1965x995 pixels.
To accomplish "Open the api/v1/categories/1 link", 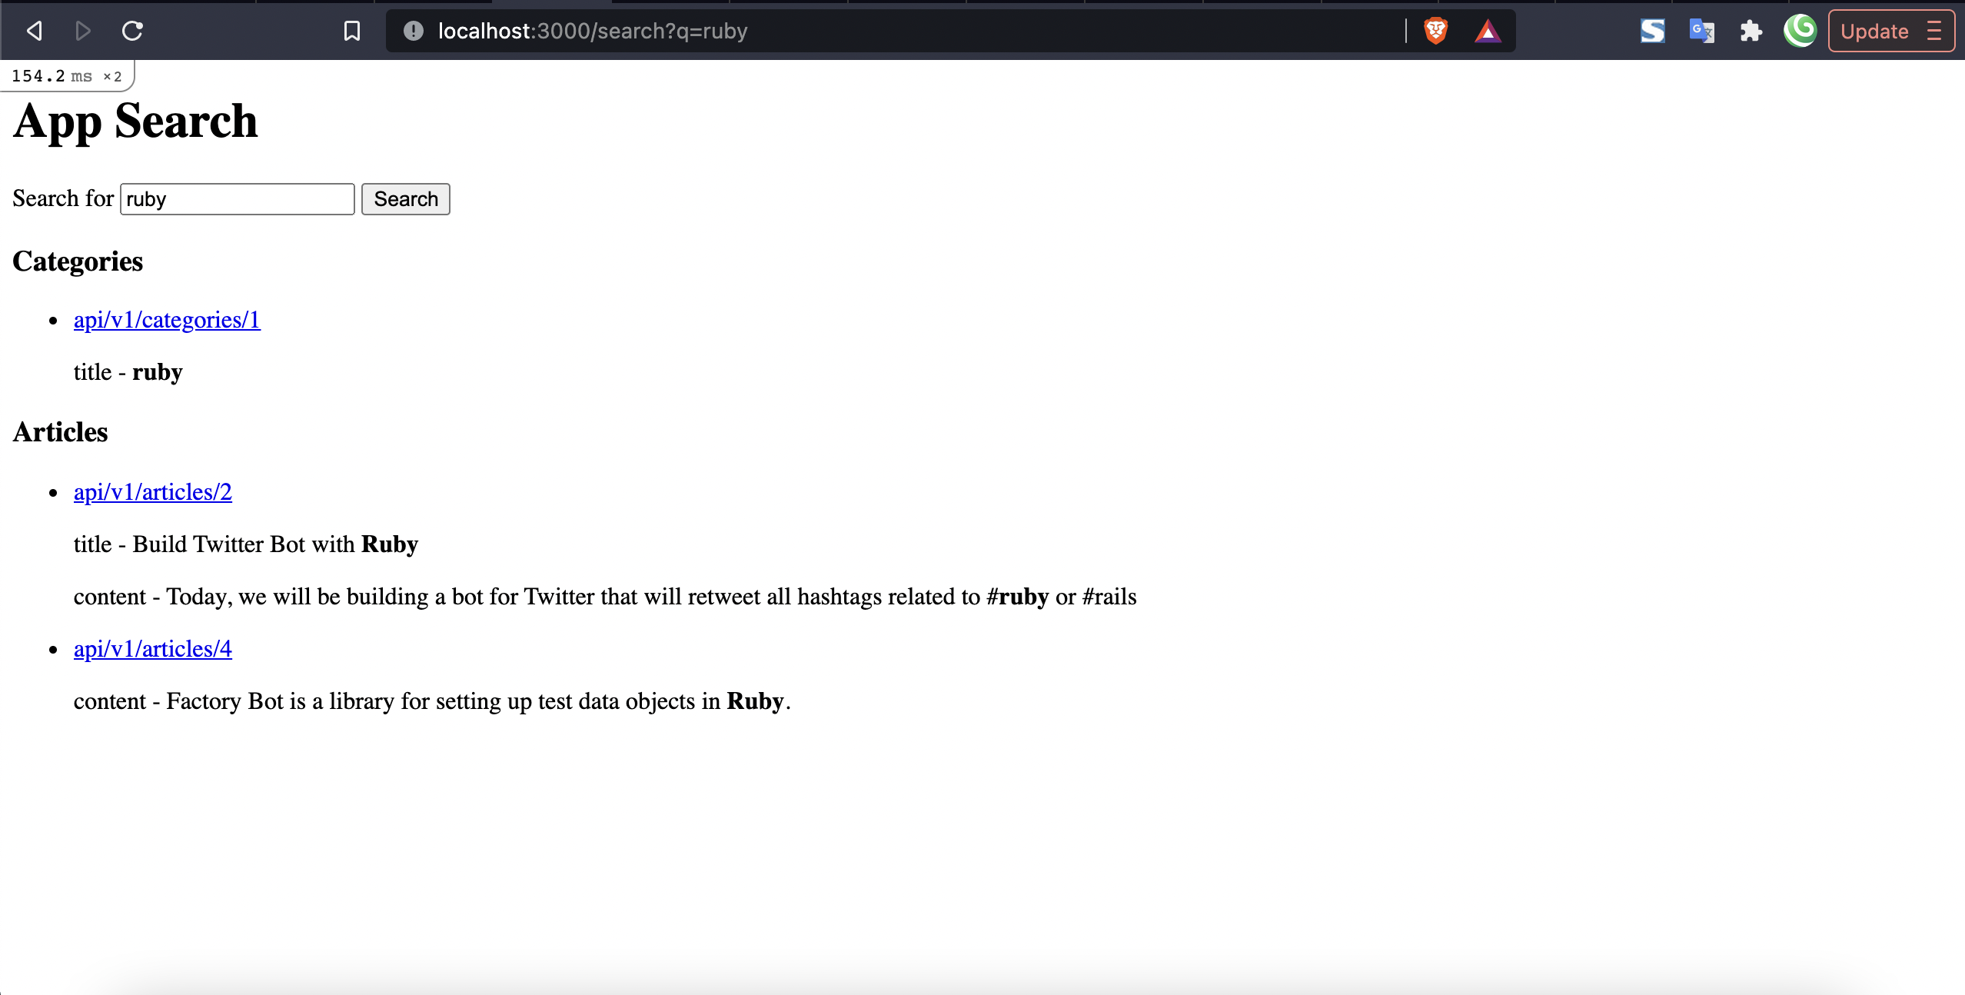I will click(x=167, y=319).
